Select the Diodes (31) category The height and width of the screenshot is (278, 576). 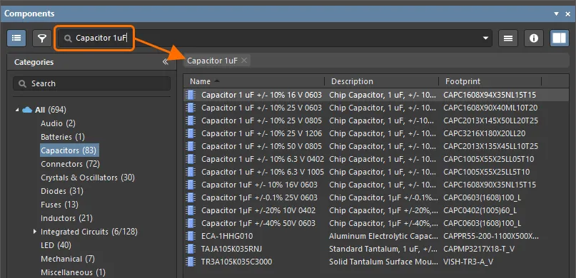coord(62,191)
